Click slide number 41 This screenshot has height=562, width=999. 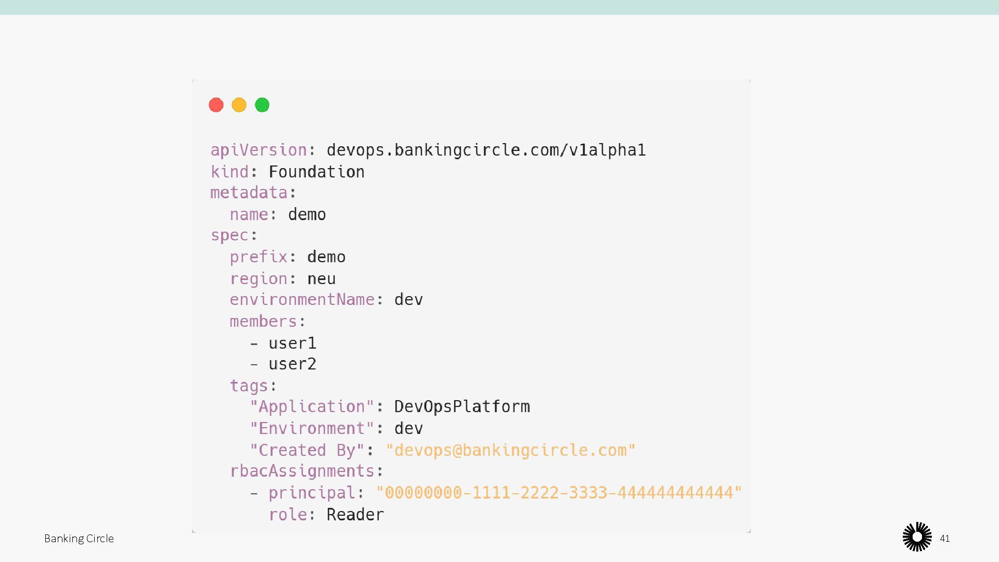(945, 539)
